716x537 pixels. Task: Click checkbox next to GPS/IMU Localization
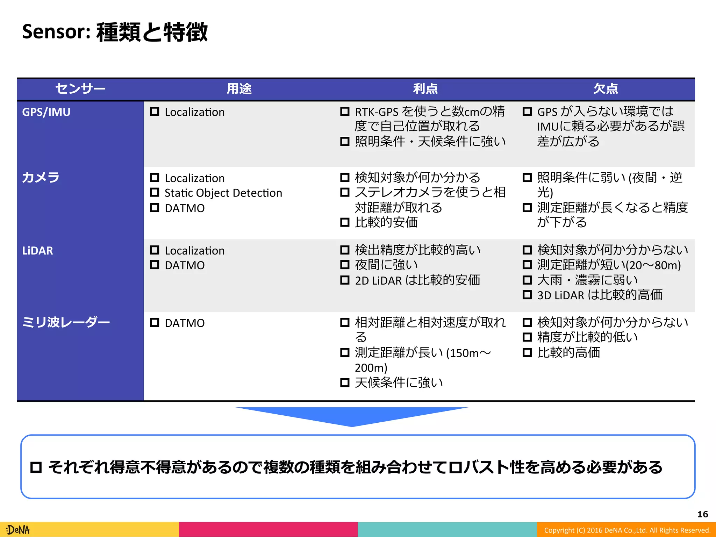(155, 112)
